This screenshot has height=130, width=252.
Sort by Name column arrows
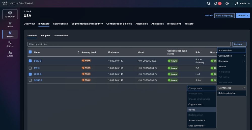tap(78, 52)
